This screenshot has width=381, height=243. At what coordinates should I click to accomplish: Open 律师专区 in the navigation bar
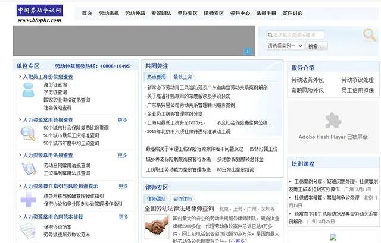pyautogui.click(x=214, y=13)
